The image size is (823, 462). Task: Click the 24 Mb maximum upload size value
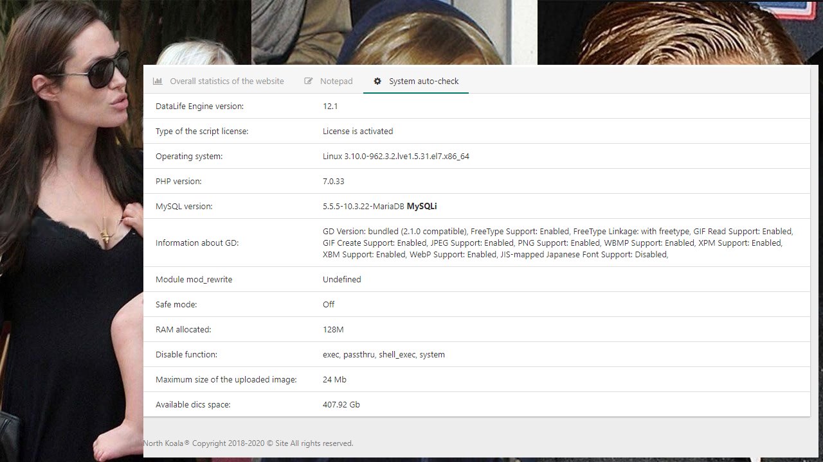pos(334,380)
